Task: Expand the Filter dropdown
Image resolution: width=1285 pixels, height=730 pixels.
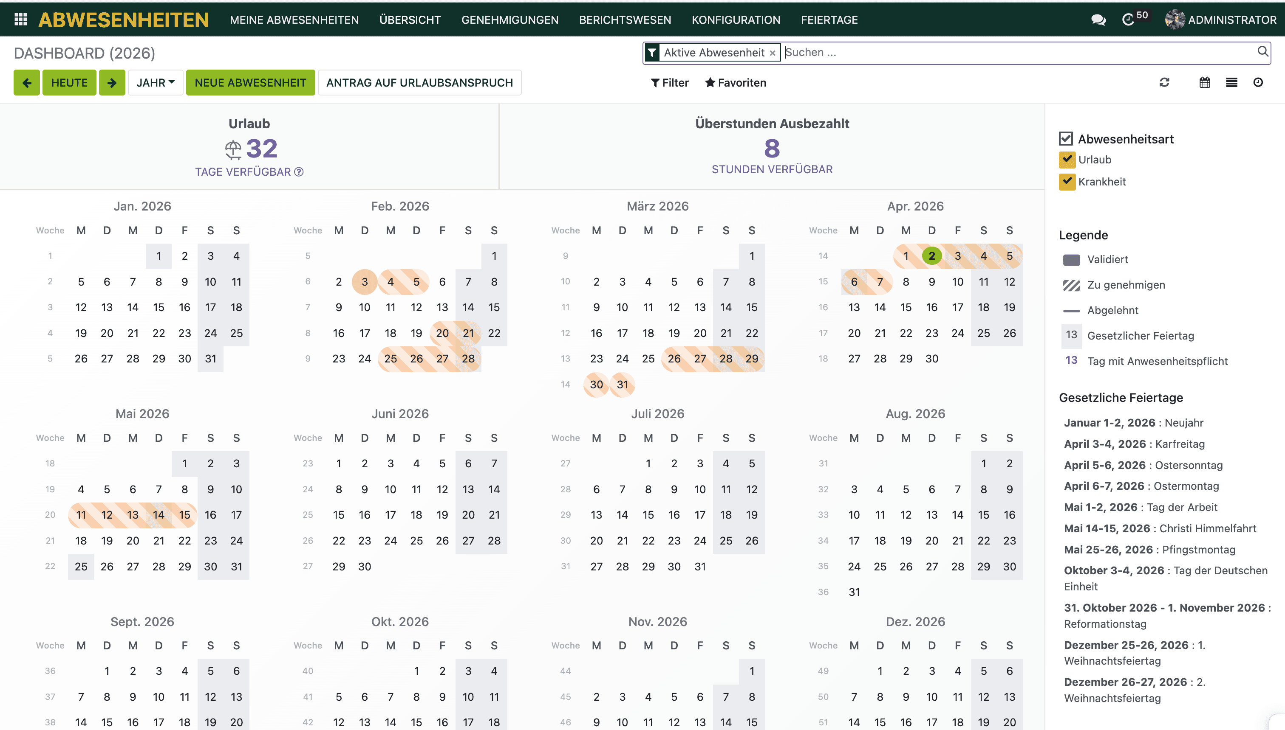Action: [670, 83]
